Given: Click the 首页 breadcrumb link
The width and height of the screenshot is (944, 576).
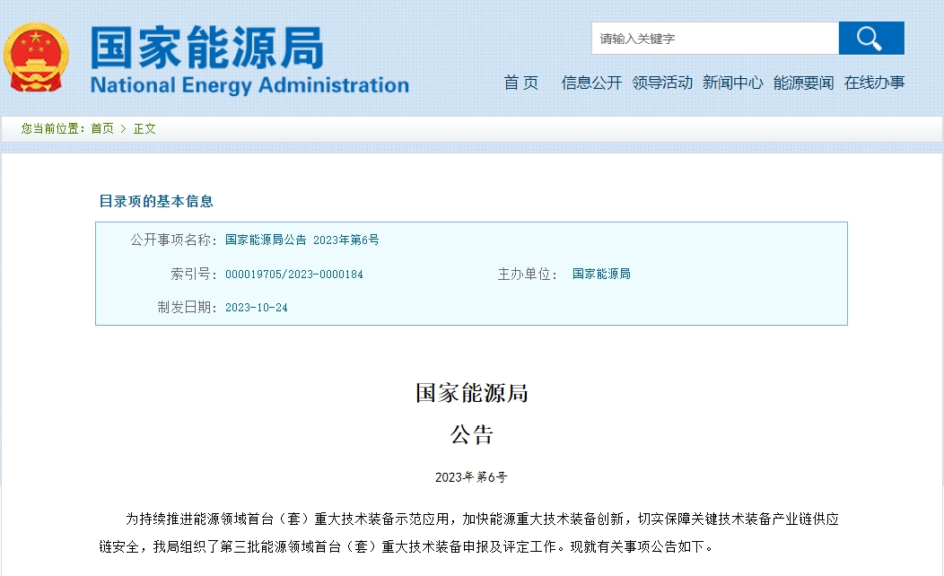Looking at the screenshot, I should (x=102, y=128).
